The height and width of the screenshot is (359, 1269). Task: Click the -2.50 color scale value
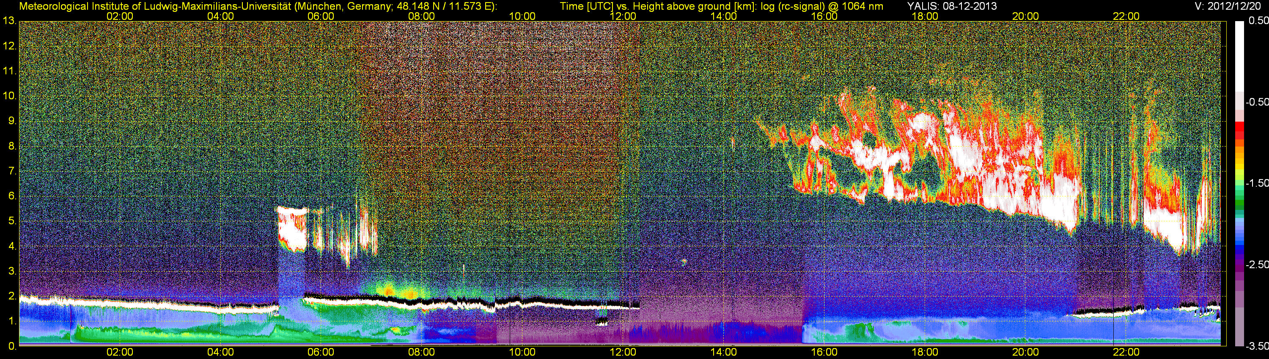[1257, 264]
